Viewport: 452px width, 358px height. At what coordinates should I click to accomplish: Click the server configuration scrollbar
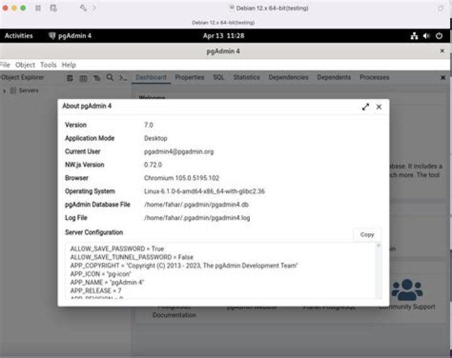(379, 270)
